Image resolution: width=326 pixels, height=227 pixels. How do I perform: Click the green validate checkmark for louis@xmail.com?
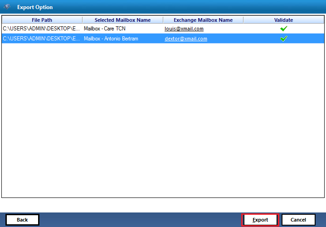point(283,29)
